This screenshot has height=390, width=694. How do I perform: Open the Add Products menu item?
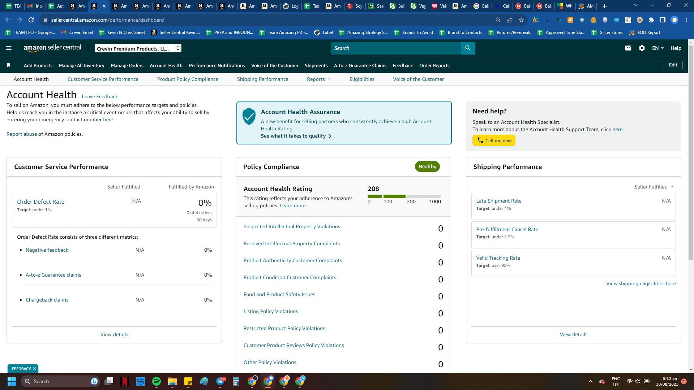[x=38, y=65]
